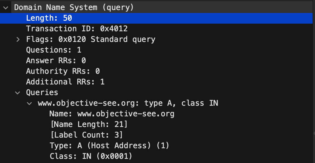Select the Authority RRs: 0 row
The image size is (315, 163).
pos(156,71)
